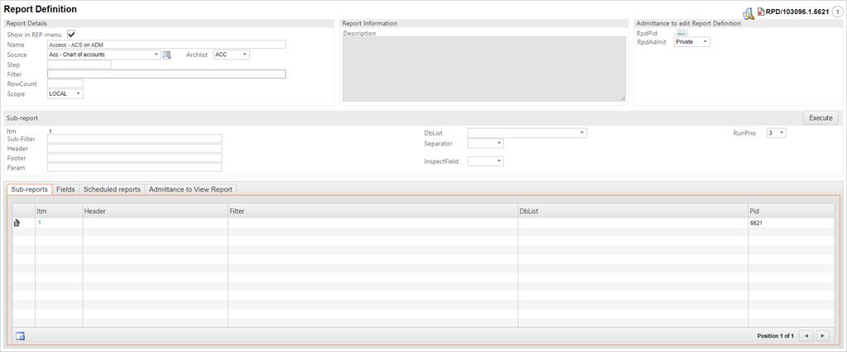Viewport: 847px width, 352px height.
Task: Click the blue table icon under the sub-reports grid
Action: point(20,336)
